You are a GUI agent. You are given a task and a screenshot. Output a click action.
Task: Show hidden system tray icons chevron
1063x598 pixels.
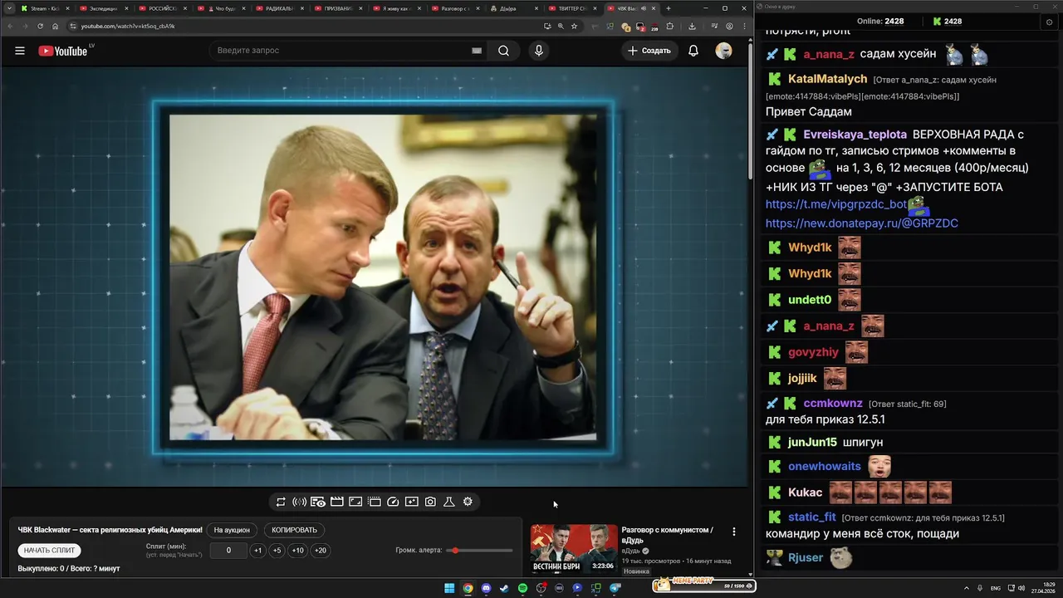pyautogui.click(x=967, y=588)
